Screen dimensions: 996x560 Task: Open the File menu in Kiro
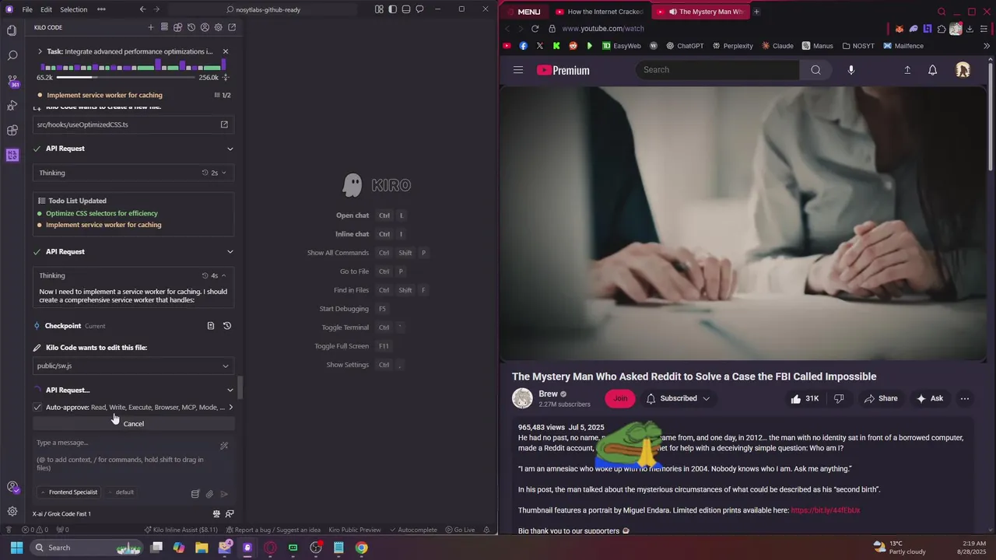(27, 9)
